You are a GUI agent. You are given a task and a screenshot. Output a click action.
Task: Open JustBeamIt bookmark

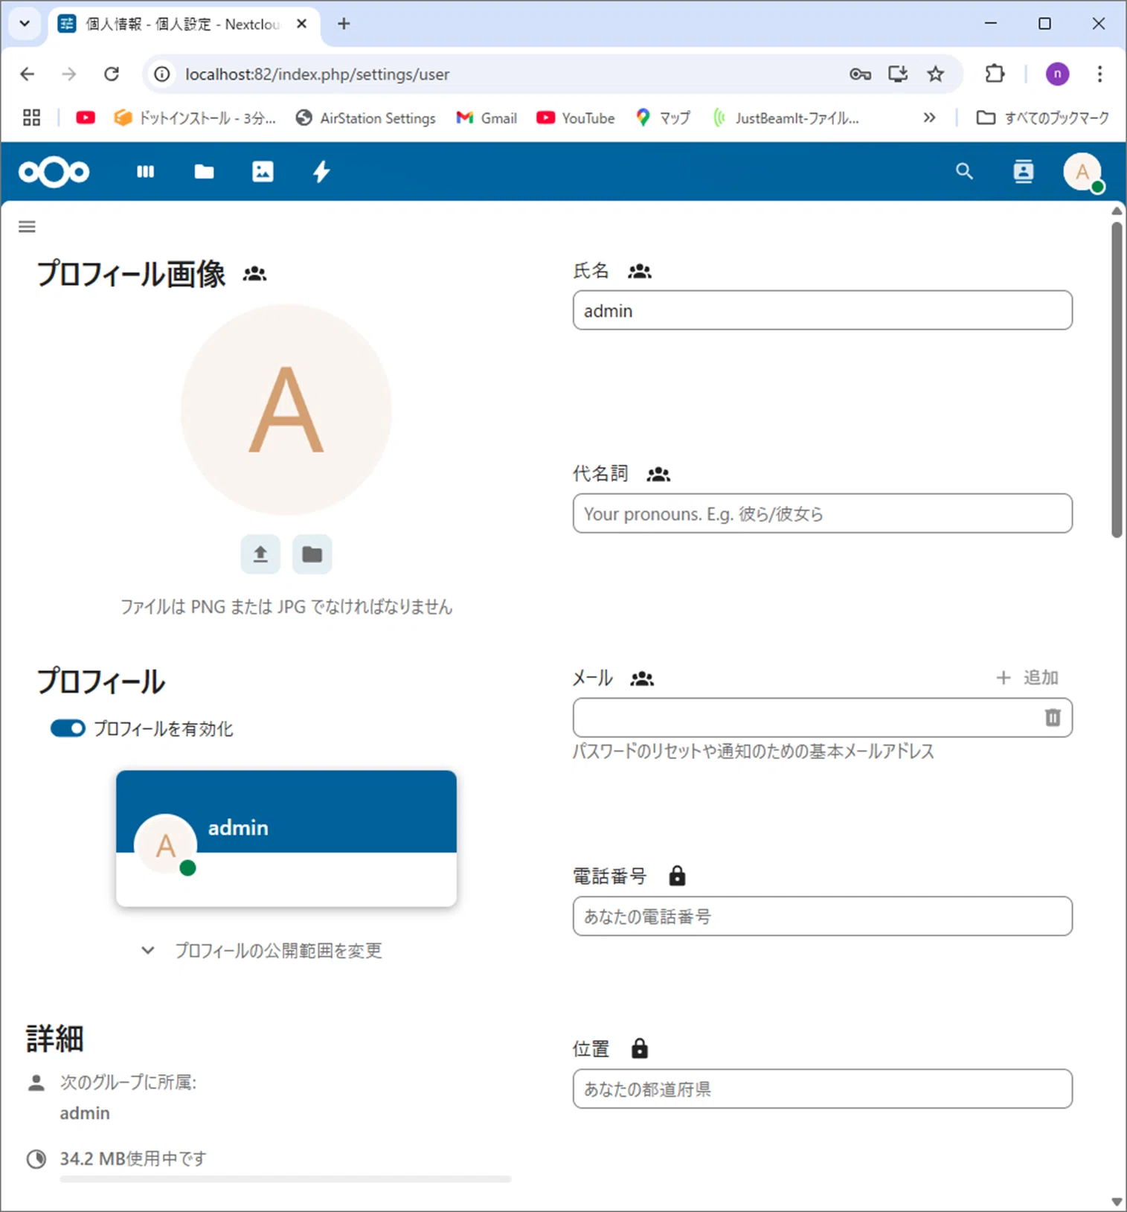click(x=786, y=118)
